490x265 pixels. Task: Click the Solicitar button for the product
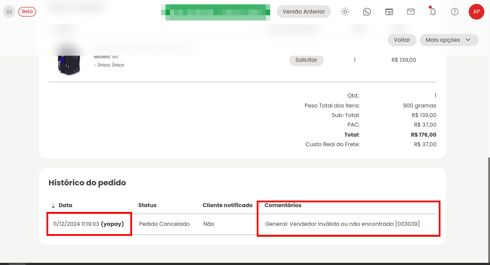coord(306,60)
